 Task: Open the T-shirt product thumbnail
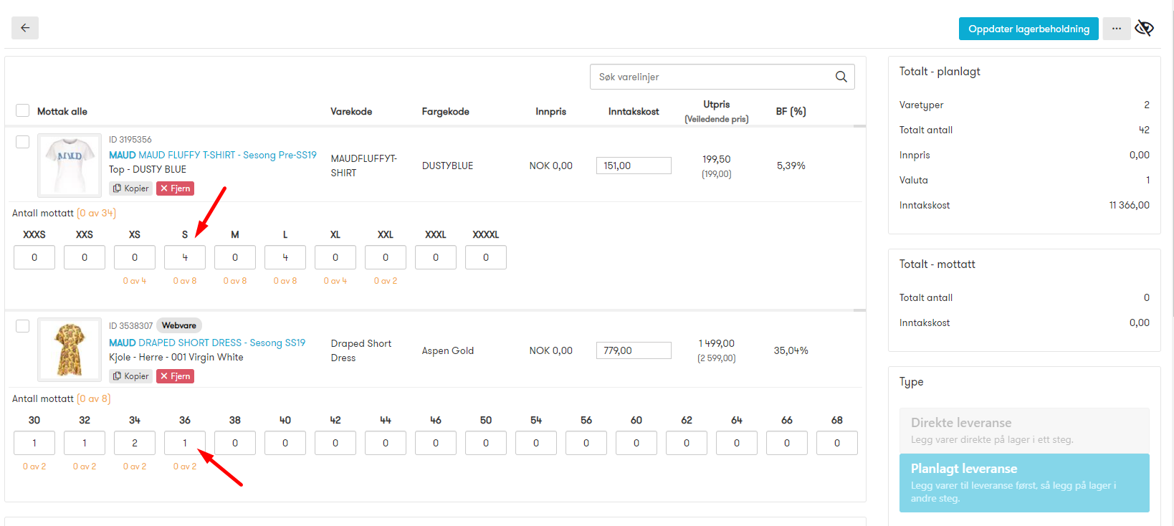(70, 166)
